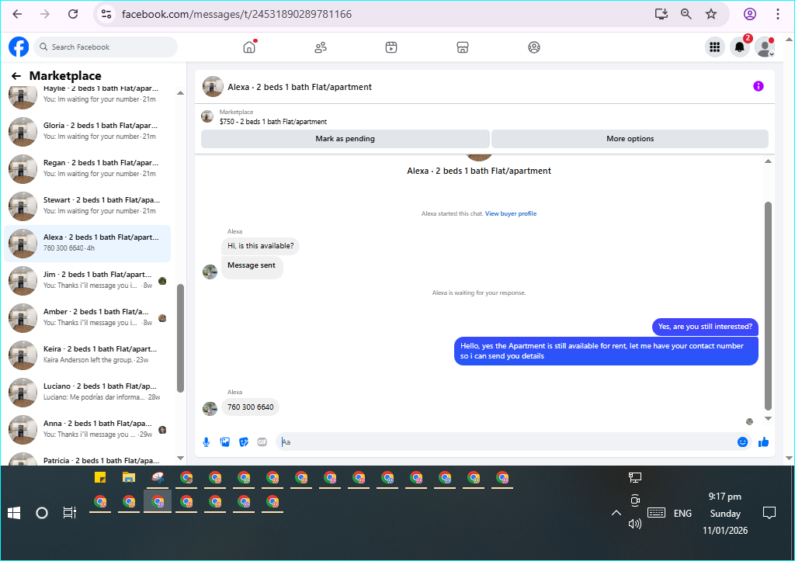Click Mark as pending button

tap(345, 139)
